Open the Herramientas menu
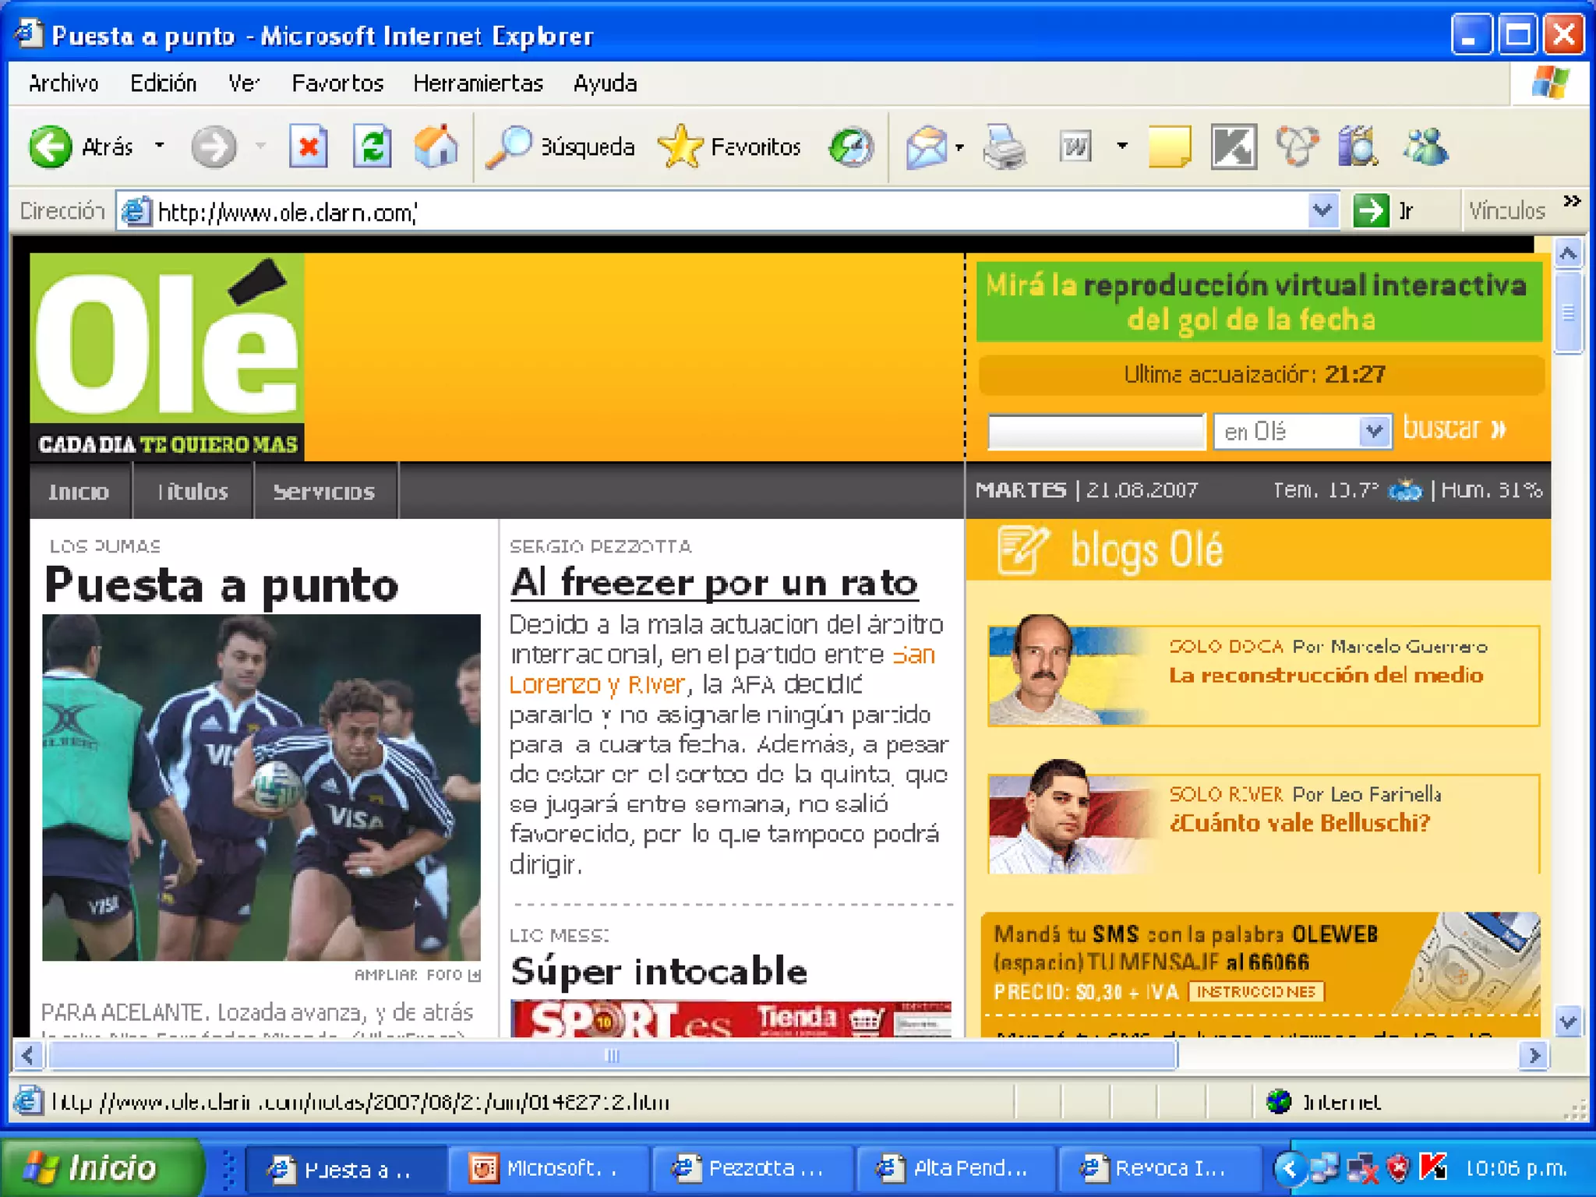The width and height of the screenshot is (1596, 1197). click(x=478, y=83)
